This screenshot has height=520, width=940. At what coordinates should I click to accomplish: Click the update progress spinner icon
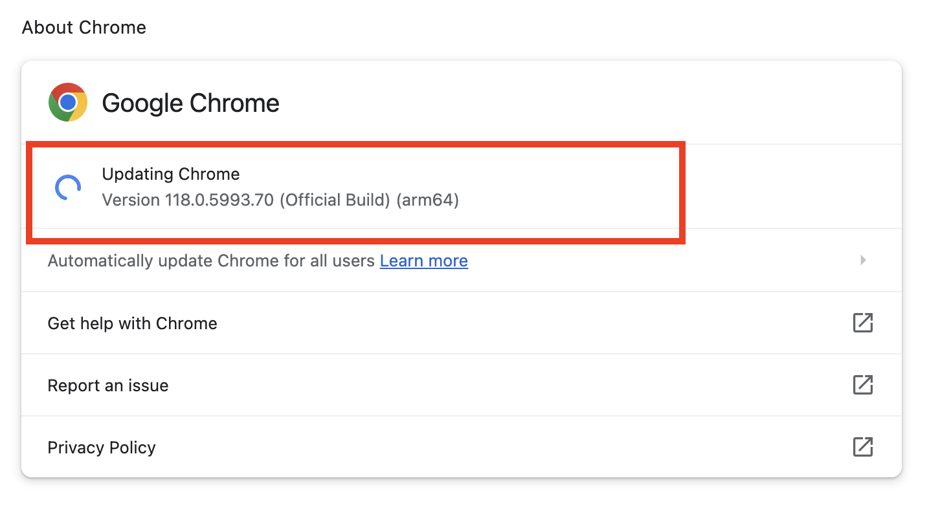point(68,188)
